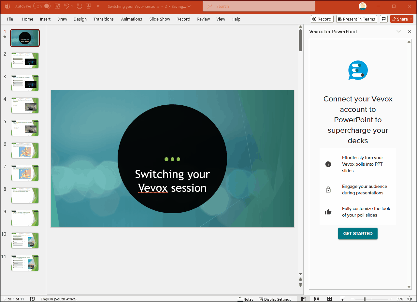417x302 pixels.
Task: Start Slide Show from status bar icon
Action: coord(342,299)
